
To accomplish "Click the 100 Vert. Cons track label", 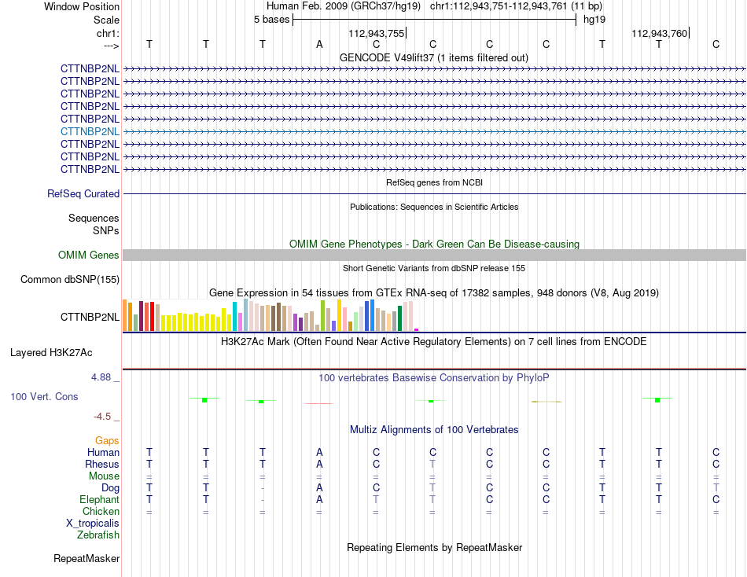I will pyautogui.click(x=44, y=396).
